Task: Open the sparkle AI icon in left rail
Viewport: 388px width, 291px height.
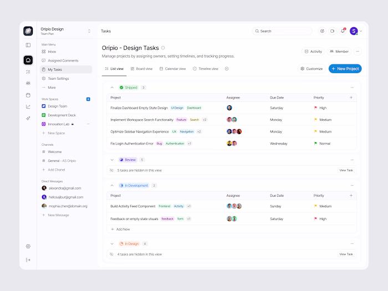Action: pyautogui.click(x=28, y=118)
